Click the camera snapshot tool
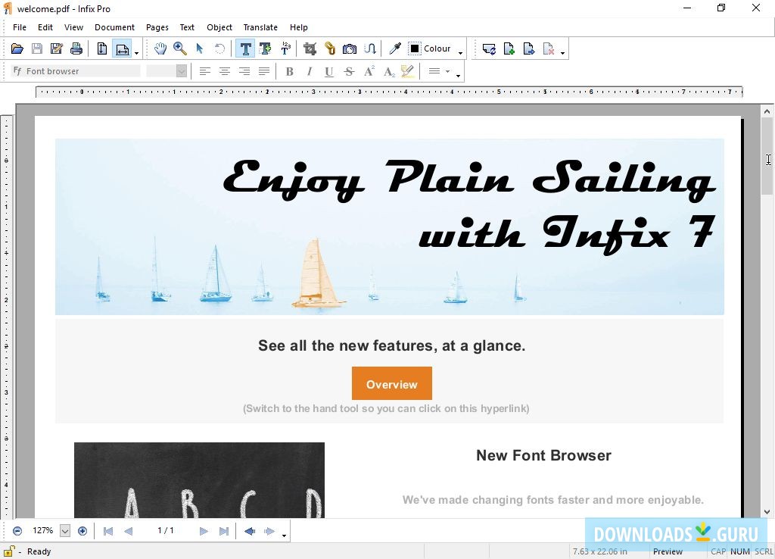775x559 pixels. (x=349, y=48)
